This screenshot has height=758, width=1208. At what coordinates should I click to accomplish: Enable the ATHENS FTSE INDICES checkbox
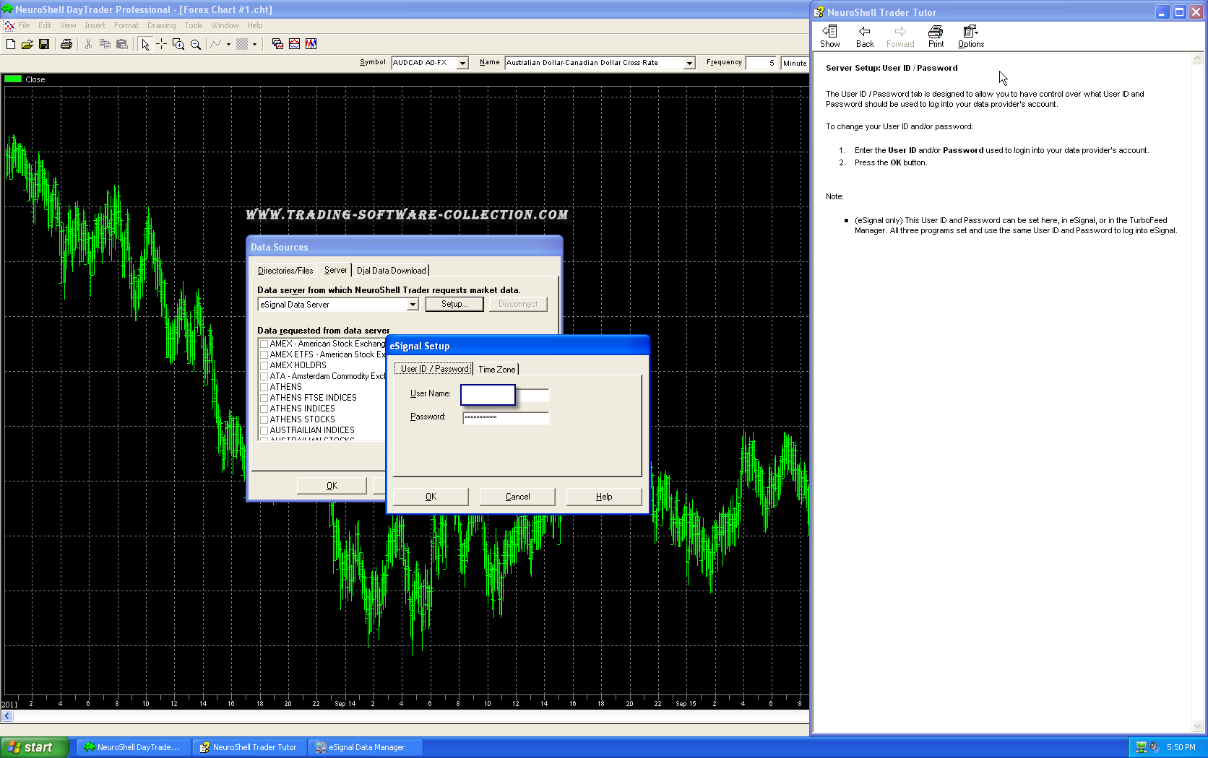click(x=264, y=398)
